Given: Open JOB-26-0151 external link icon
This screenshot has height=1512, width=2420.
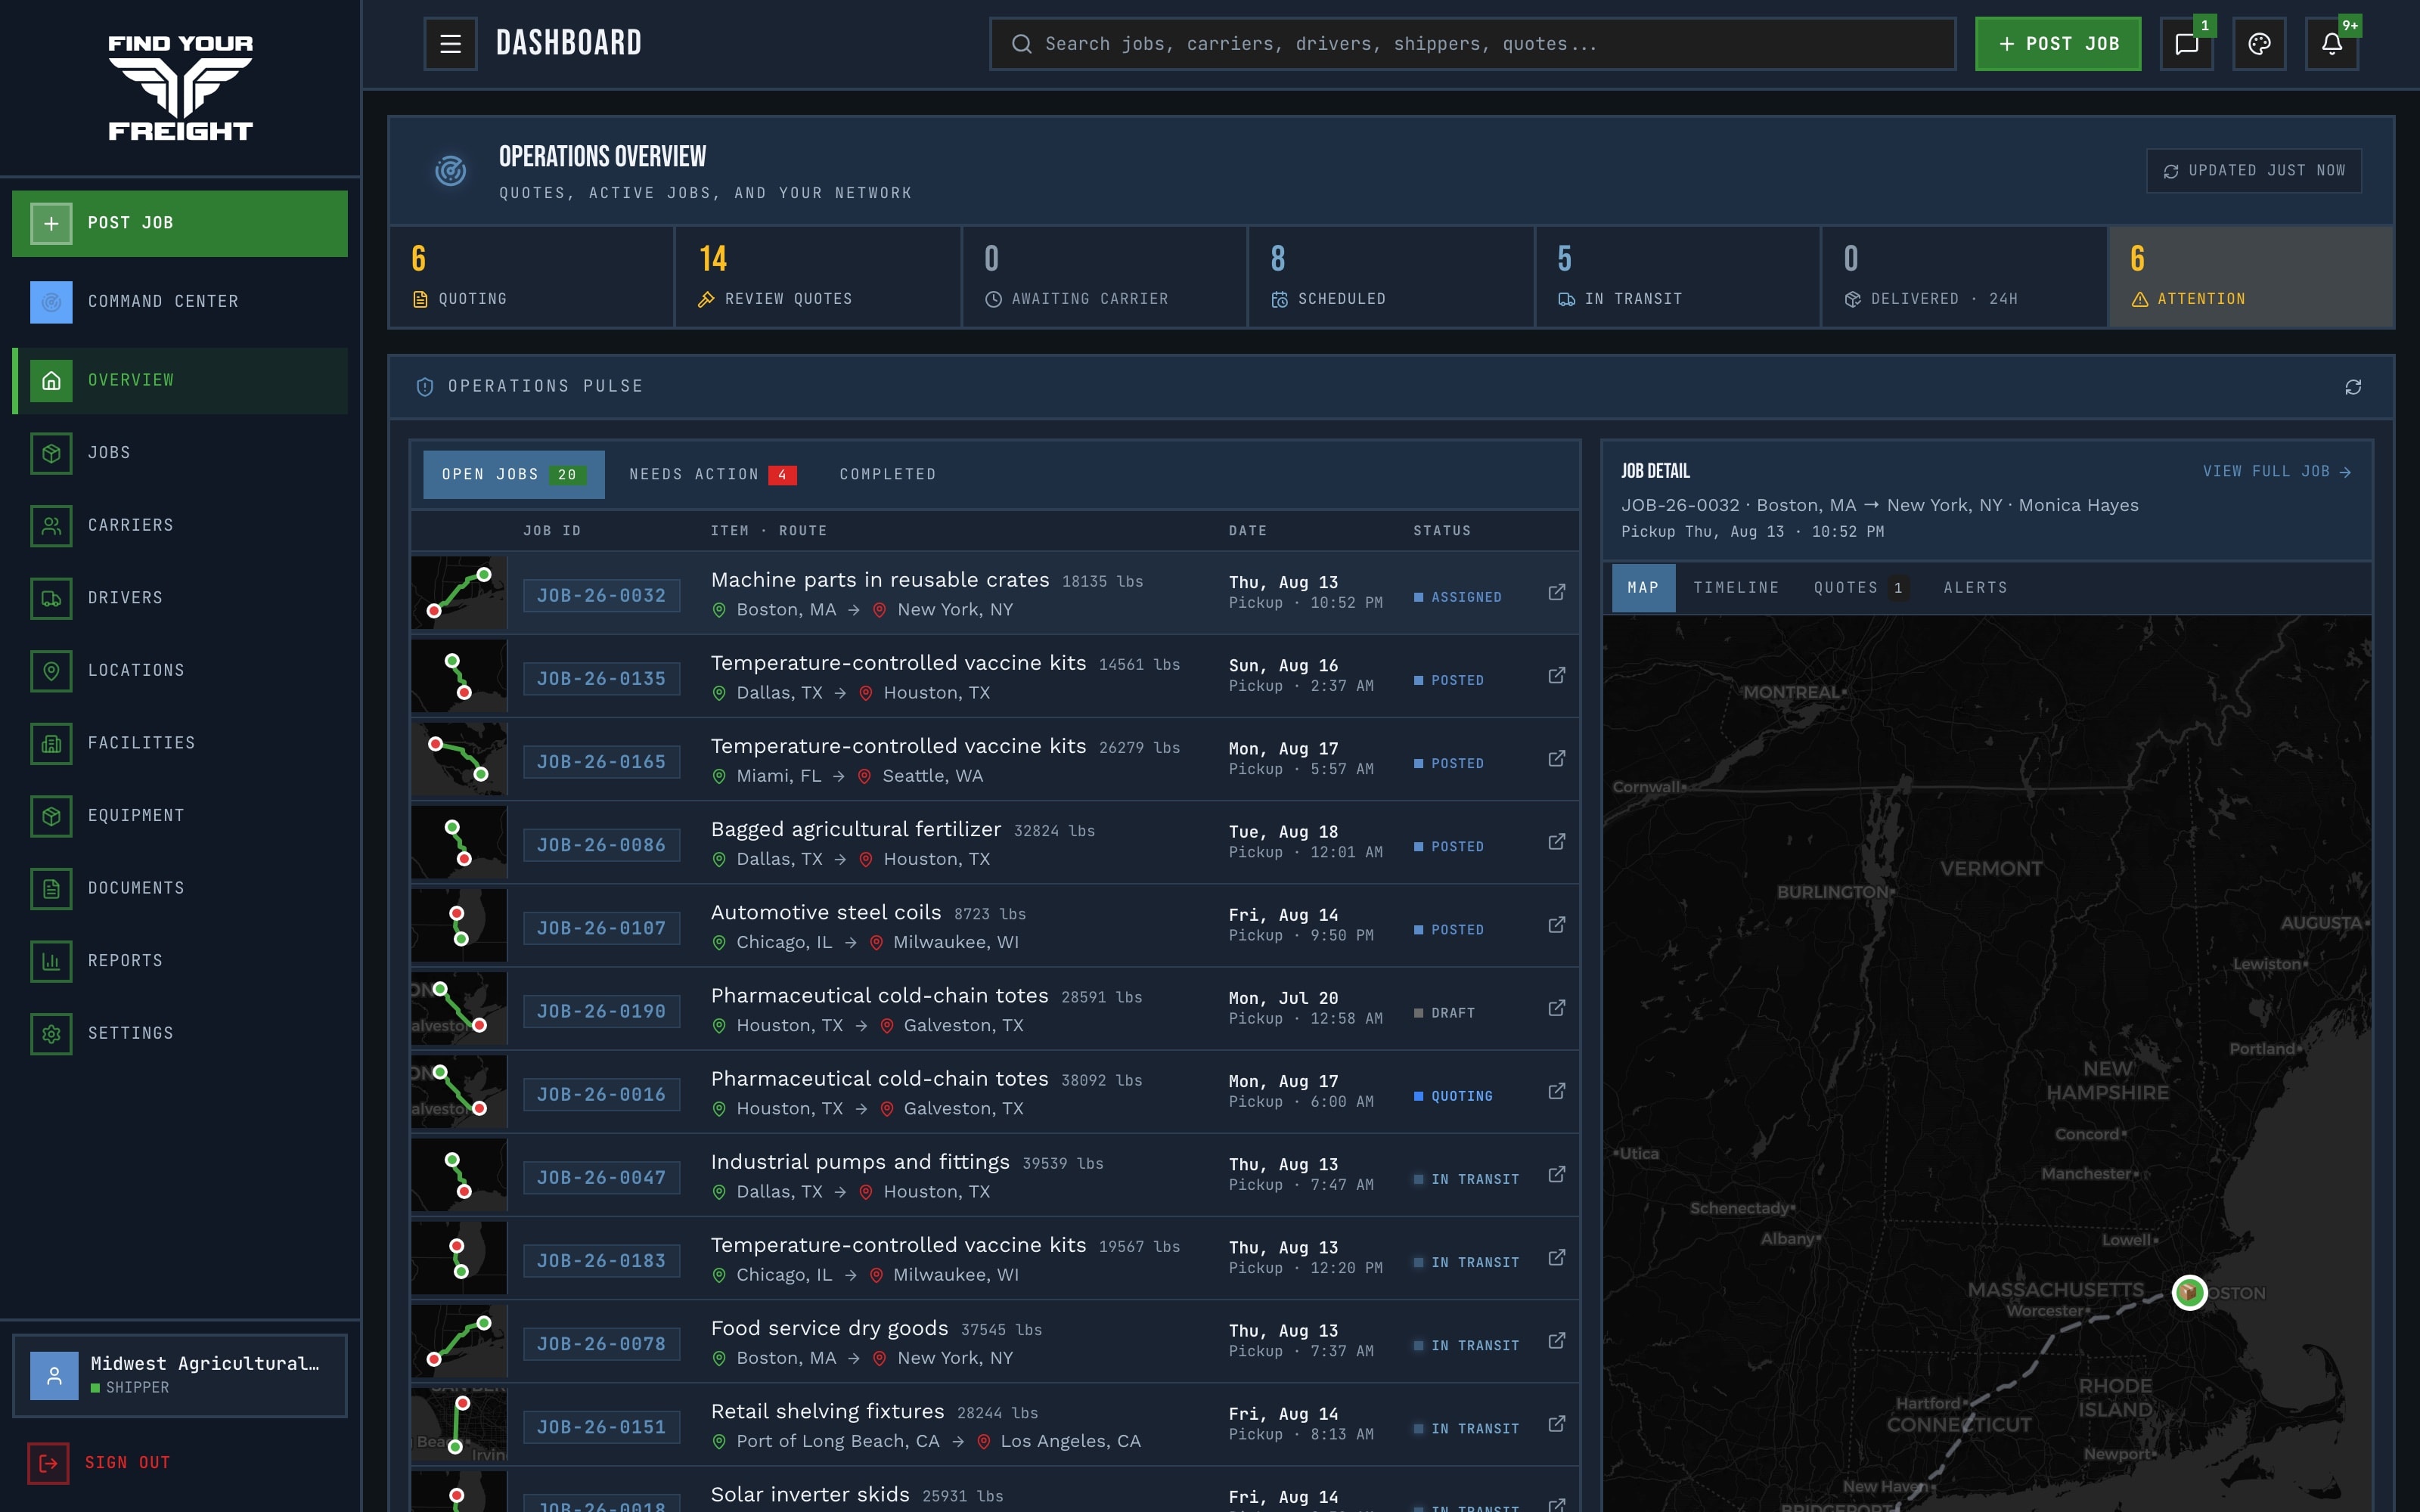Looking at the screenshot, I should pyautogui.click(x=1556, y=1423).
